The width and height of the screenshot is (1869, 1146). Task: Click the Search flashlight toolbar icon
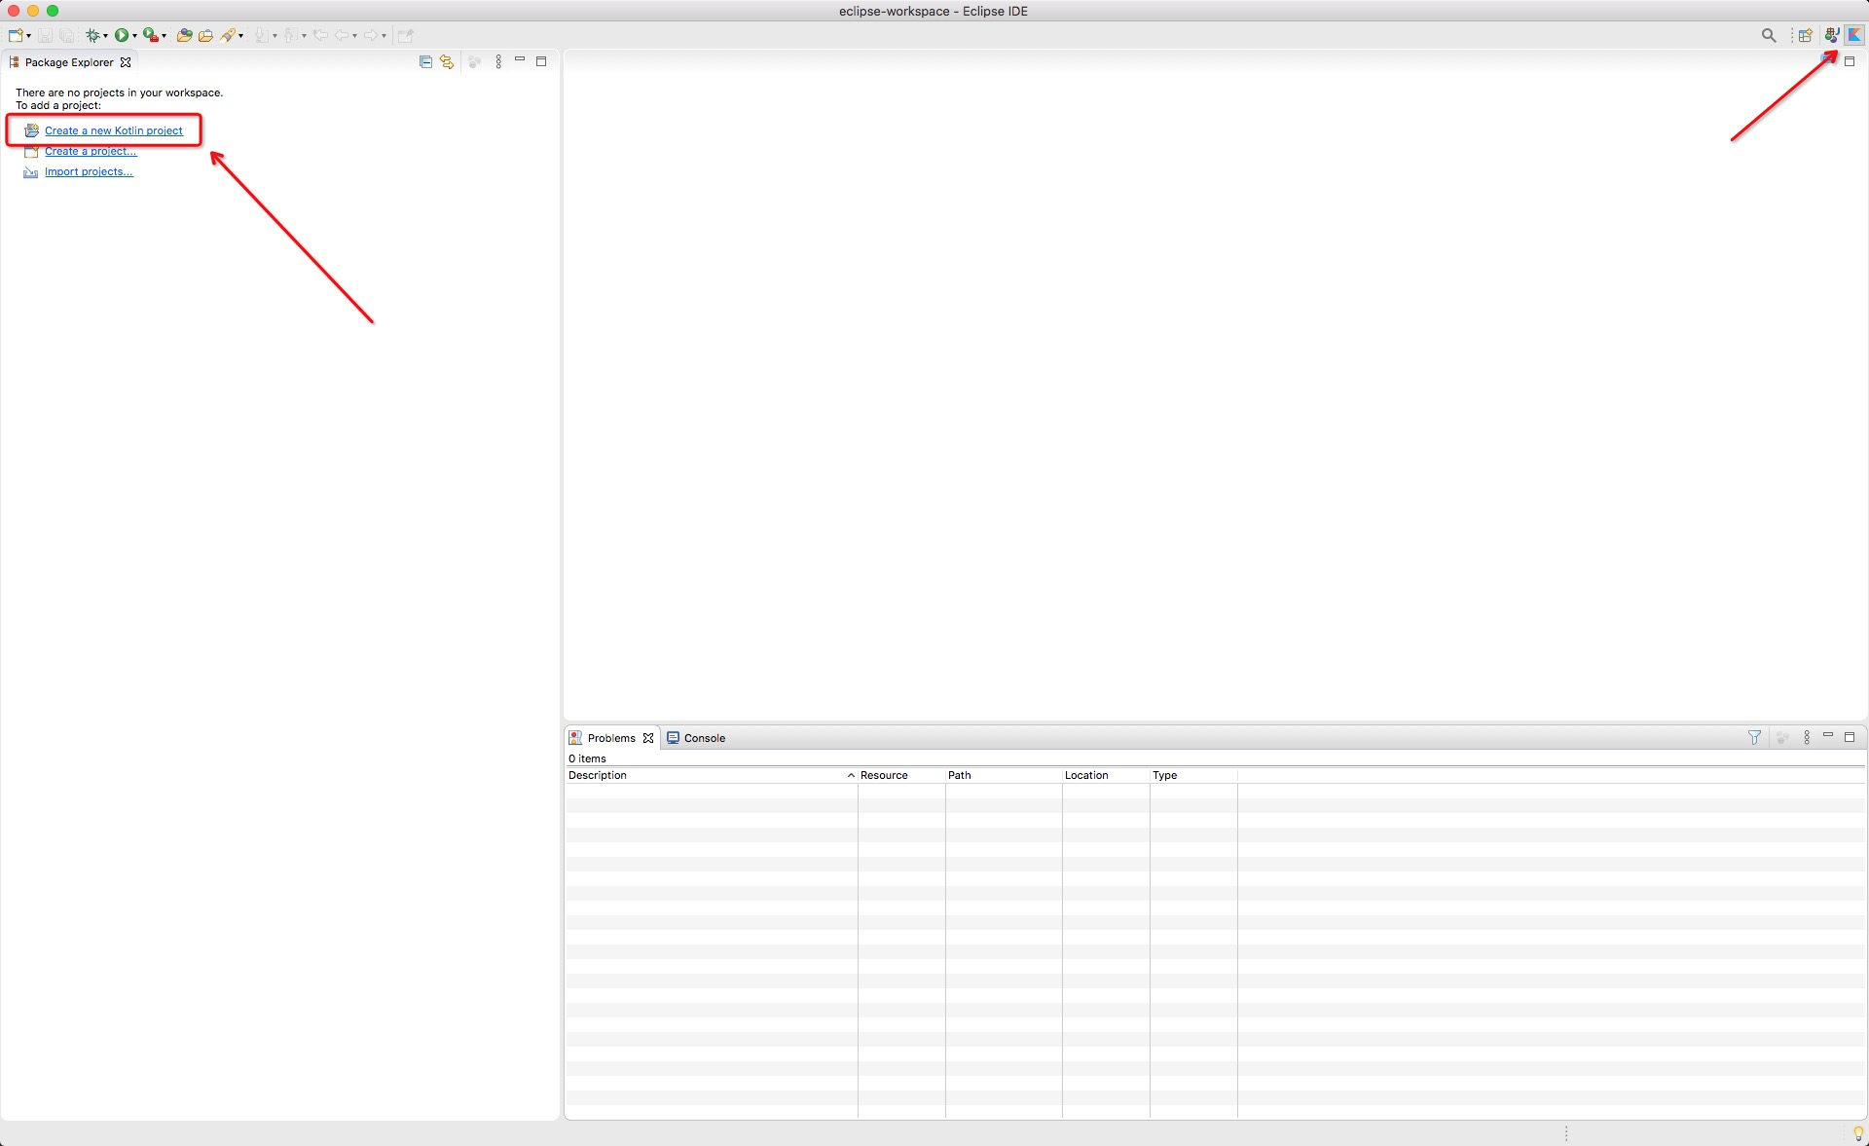coord(228,35)
